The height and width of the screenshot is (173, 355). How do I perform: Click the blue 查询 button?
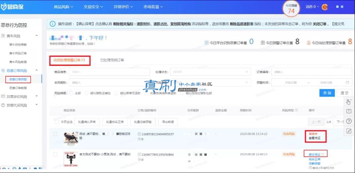point(327,93)
